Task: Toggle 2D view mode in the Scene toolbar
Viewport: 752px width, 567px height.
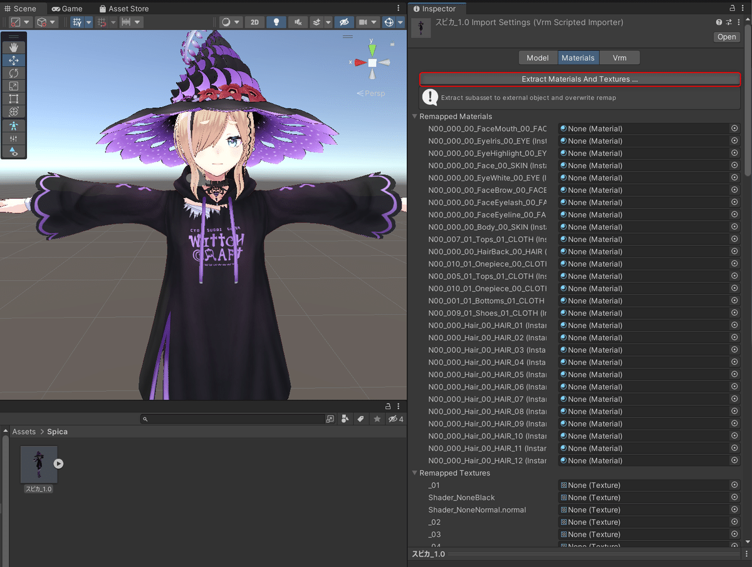Action: (256, 21)
